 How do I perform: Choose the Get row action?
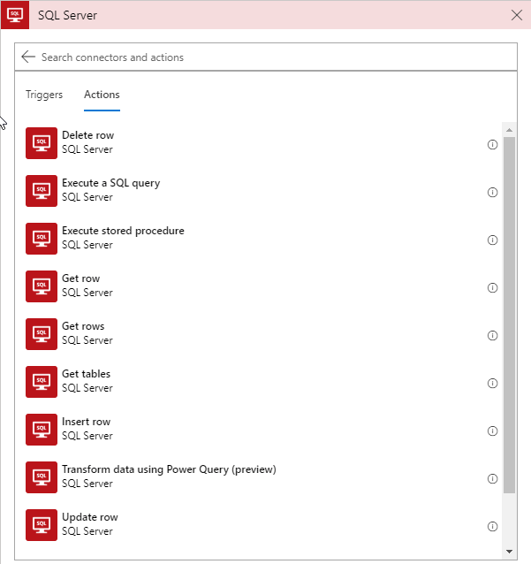(x=262, y=286)
